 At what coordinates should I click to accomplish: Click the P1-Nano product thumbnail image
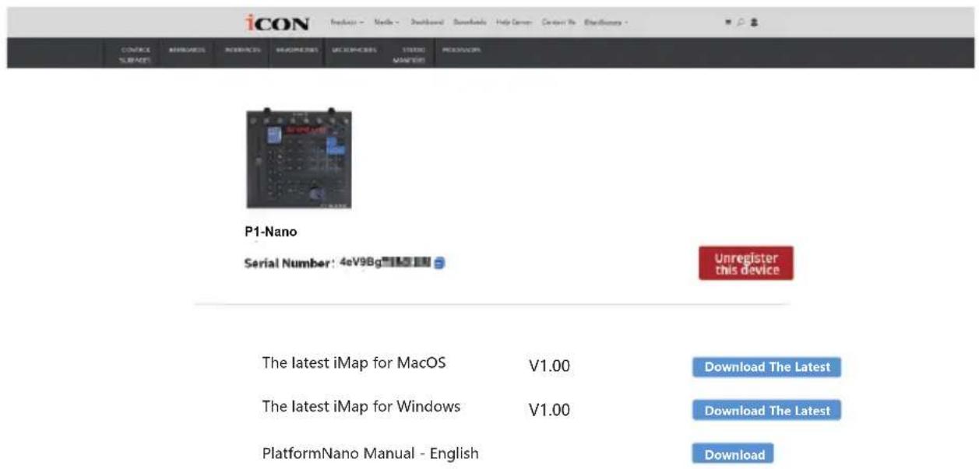point(299,159)
